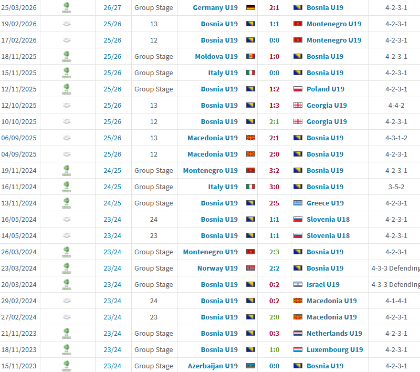Click the Netherlands flag icon

point(298,334)
